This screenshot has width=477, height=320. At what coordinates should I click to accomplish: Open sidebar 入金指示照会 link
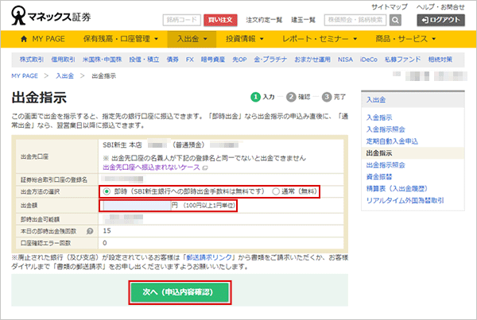[386, 129]
